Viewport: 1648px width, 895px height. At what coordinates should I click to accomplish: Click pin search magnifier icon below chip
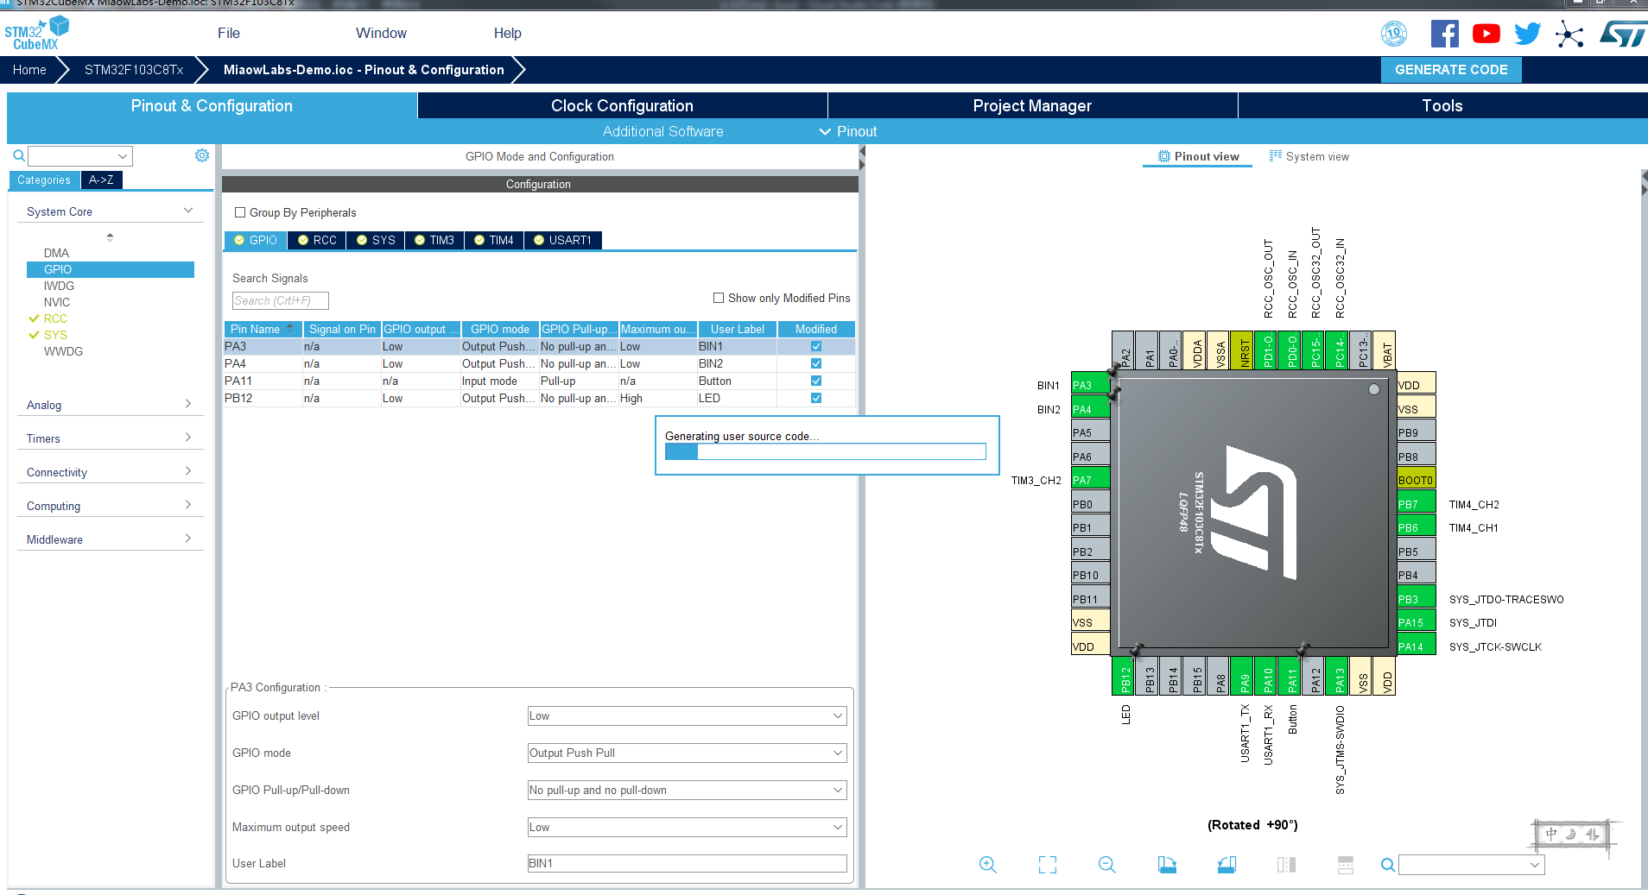1387,864
